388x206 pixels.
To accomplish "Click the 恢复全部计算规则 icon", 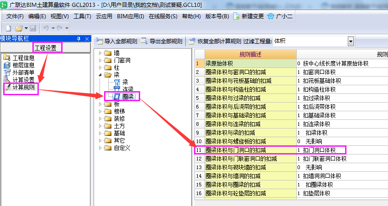I will coord(192,41).
